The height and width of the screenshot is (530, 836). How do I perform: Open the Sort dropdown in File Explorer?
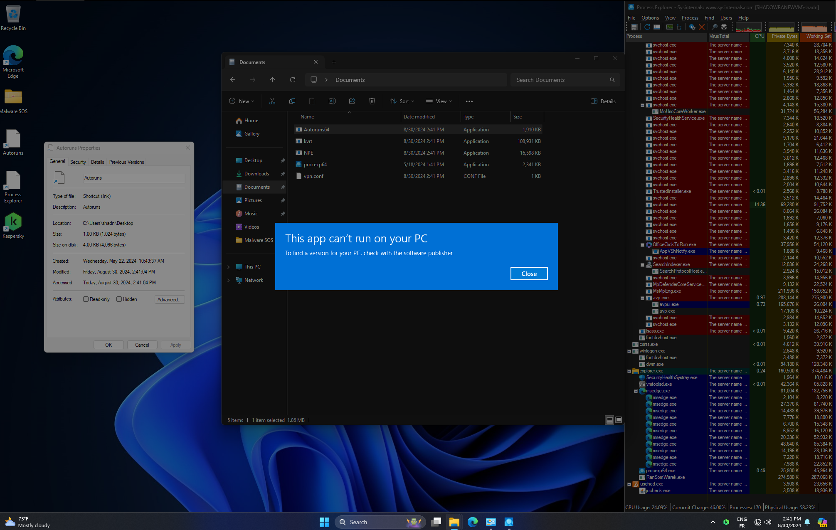(402, 101)
